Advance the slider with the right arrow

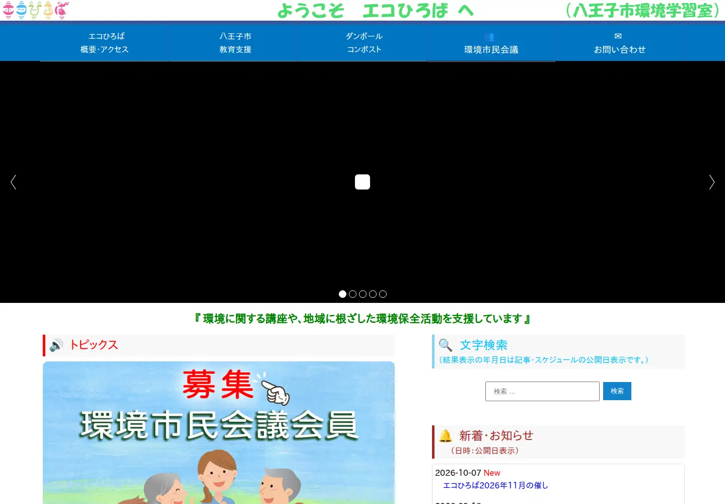[x=711, y=182]
